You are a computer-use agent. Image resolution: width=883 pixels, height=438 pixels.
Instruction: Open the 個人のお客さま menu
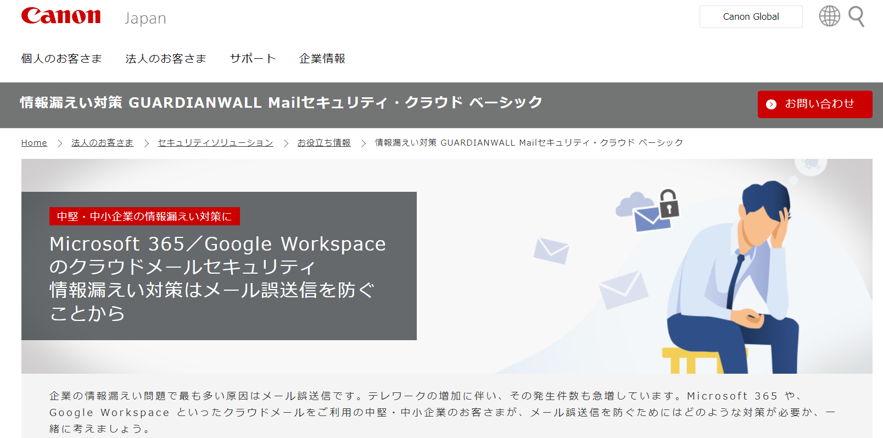tap(62, 58)
